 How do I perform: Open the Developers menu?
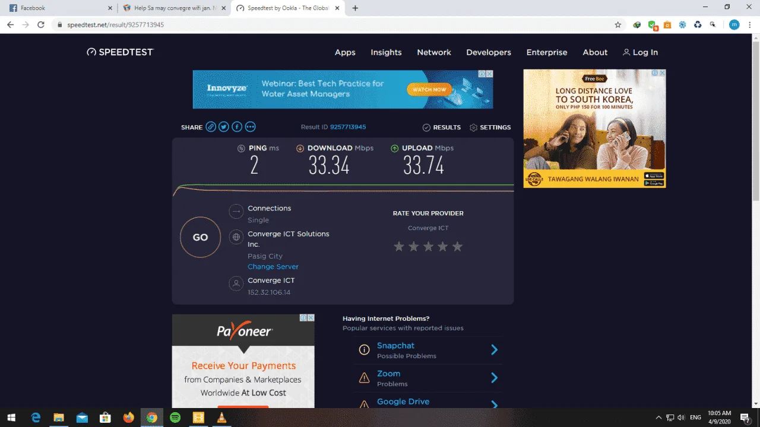pyautogui.click(x=489, y=52)
